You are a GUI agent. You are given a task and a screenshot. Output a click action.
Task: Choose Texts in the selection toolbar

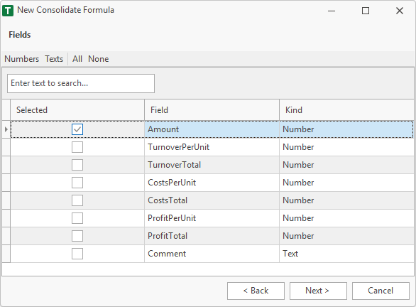pyautogui.click(x=54, y=59)
